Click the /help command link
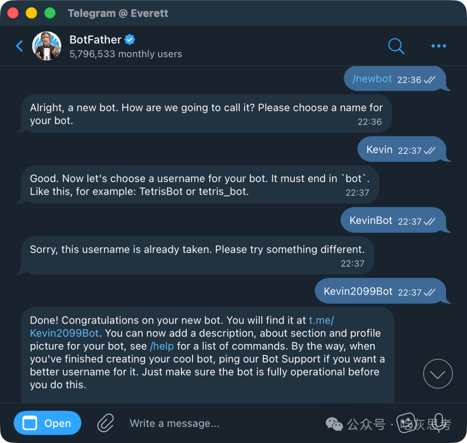The image size is (467, 443). (x=162, y=346)
